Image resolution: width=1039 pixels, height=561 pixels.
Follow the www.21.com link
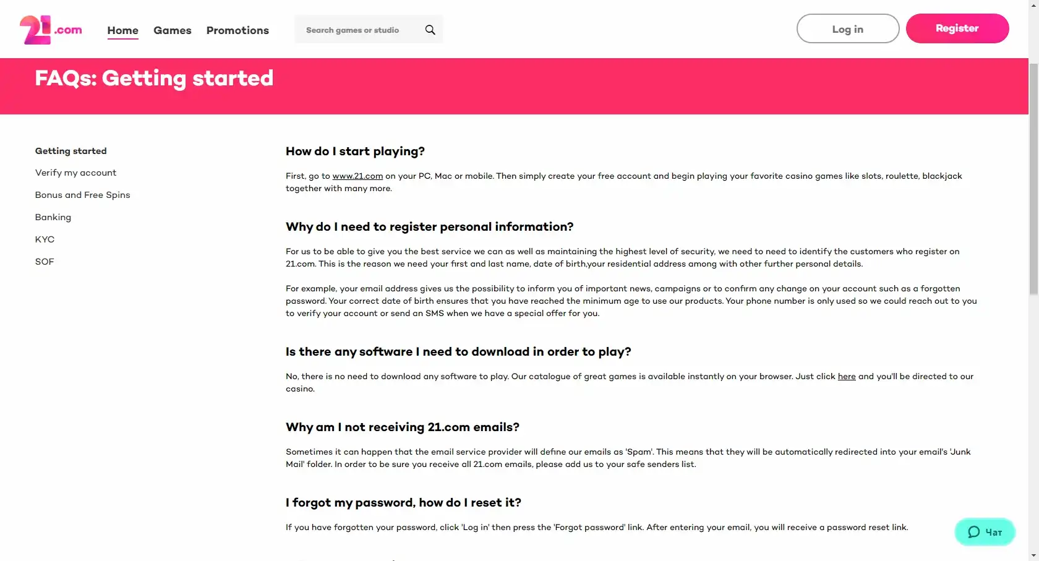[357, 176]
